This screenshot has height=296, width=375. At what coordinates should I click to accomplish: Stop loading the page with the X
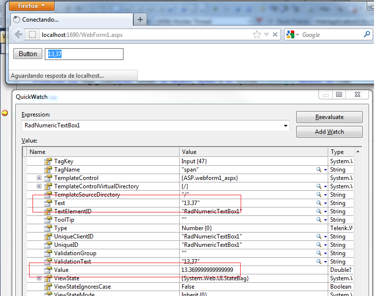pos(275,34)
